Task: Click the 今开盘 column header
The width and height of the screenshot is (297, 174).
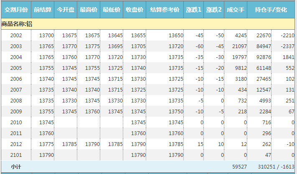Action: point(66,9)
